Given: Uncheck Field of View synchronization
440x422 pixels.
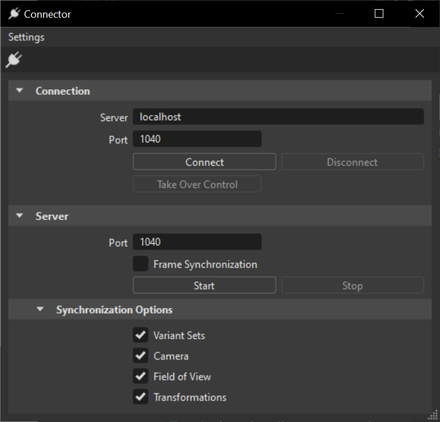Looking at the screenshot, I should [x=141, y=376].
